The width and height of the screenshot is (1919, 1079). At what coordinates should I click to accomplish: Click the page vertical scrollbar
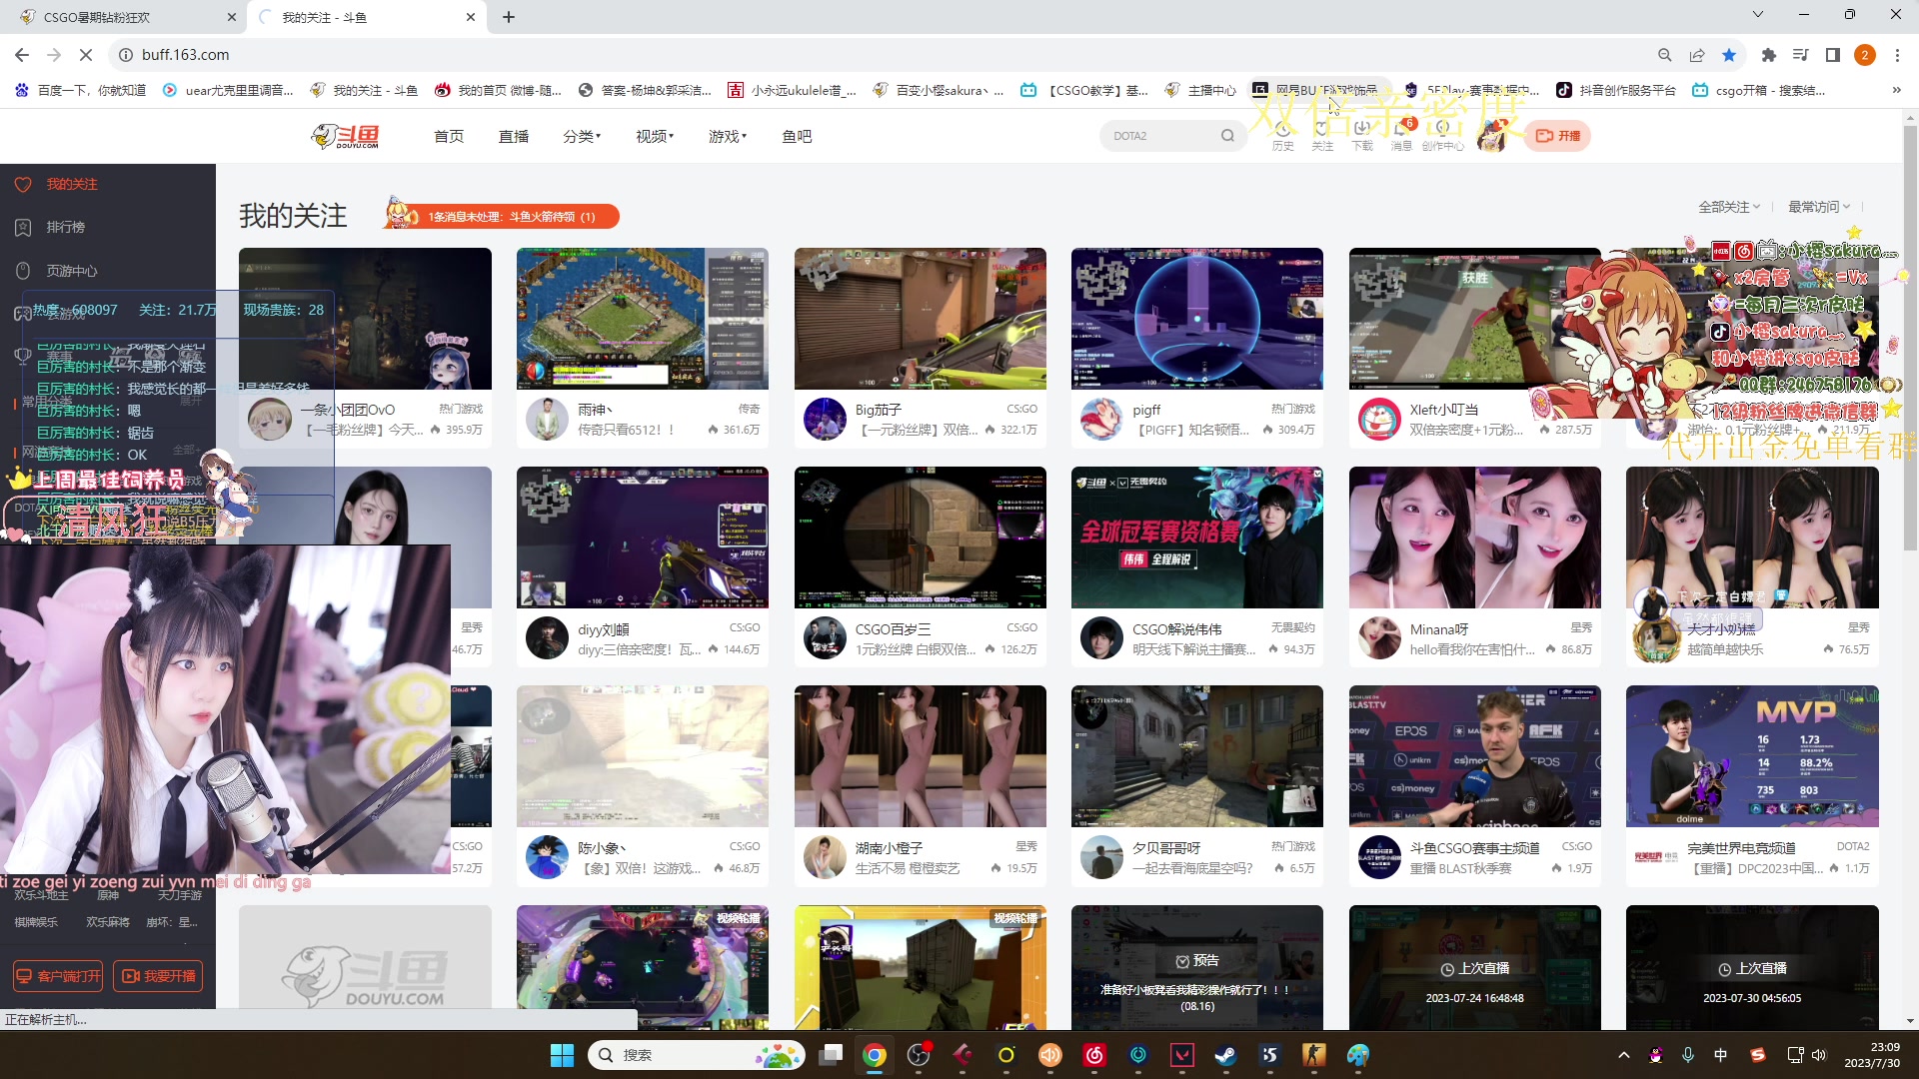pos(1910,340)
